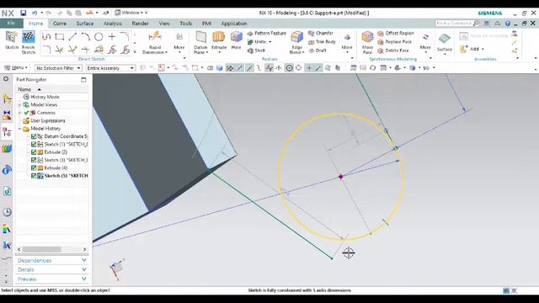Click the Save icon in title bar
The width and height of the screenshot is (539, 303).
point(23,13)
